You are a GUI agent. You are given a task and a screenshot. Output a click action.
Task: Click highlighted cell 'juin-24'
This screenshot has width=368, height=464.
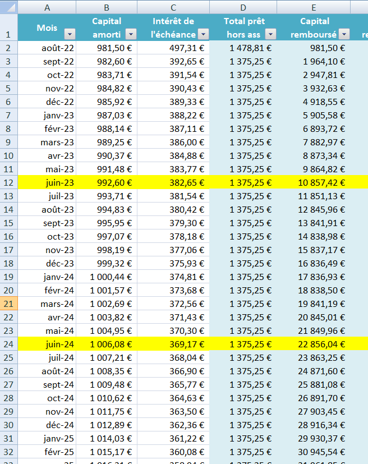[x=47, y=344]
